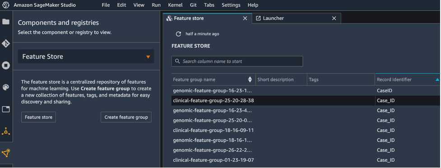
Task: Toggle Record identifier sort arrow
Action: [437, 79]
